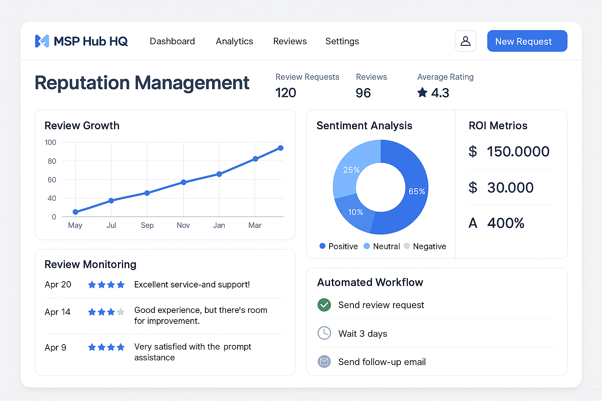Screen dimensions: 602x401
Task: Click the dollar icon next to 150.0000
Action: click(x=473, y=152)
